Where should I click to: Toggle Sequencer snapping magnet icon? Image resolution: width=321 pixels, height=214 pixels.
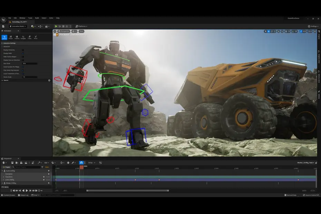(81, 163)
